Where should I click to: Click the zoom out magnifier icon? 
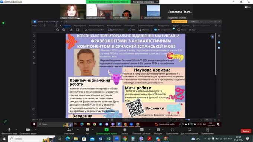[57, 30]
